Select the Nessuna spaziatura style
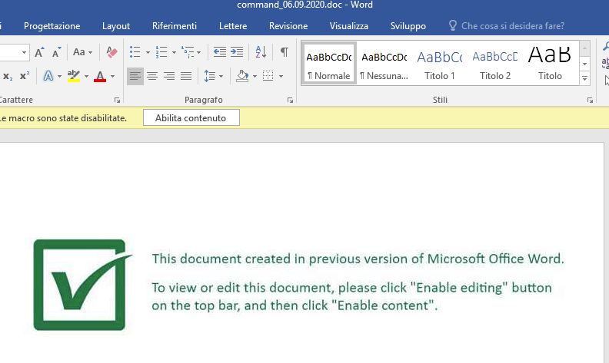Screen dimensions: 609x363 384,63
